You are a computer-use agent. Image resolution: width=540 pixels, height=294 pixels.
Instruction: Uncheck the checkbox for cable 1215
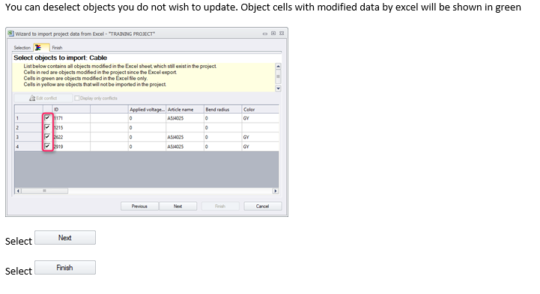[47, 127]
